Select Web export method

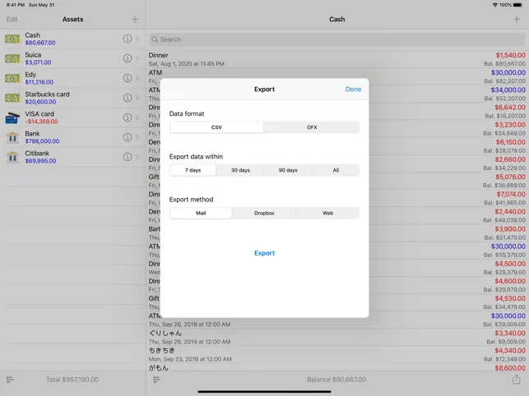[x=327, y=213]
